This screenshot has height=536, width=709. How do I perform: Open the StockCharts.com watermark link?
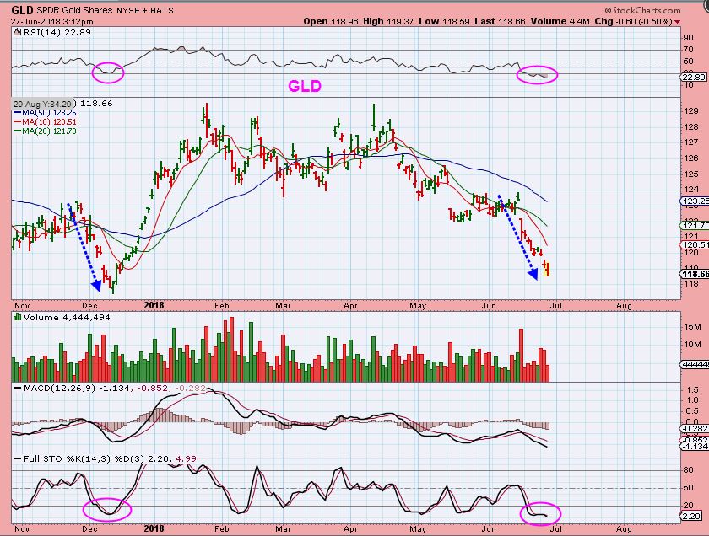642,10
